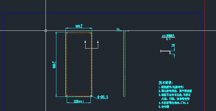216x111 pixels.
Task: Select the 620 vertical height dimension text
Action: tap(54, 65)
